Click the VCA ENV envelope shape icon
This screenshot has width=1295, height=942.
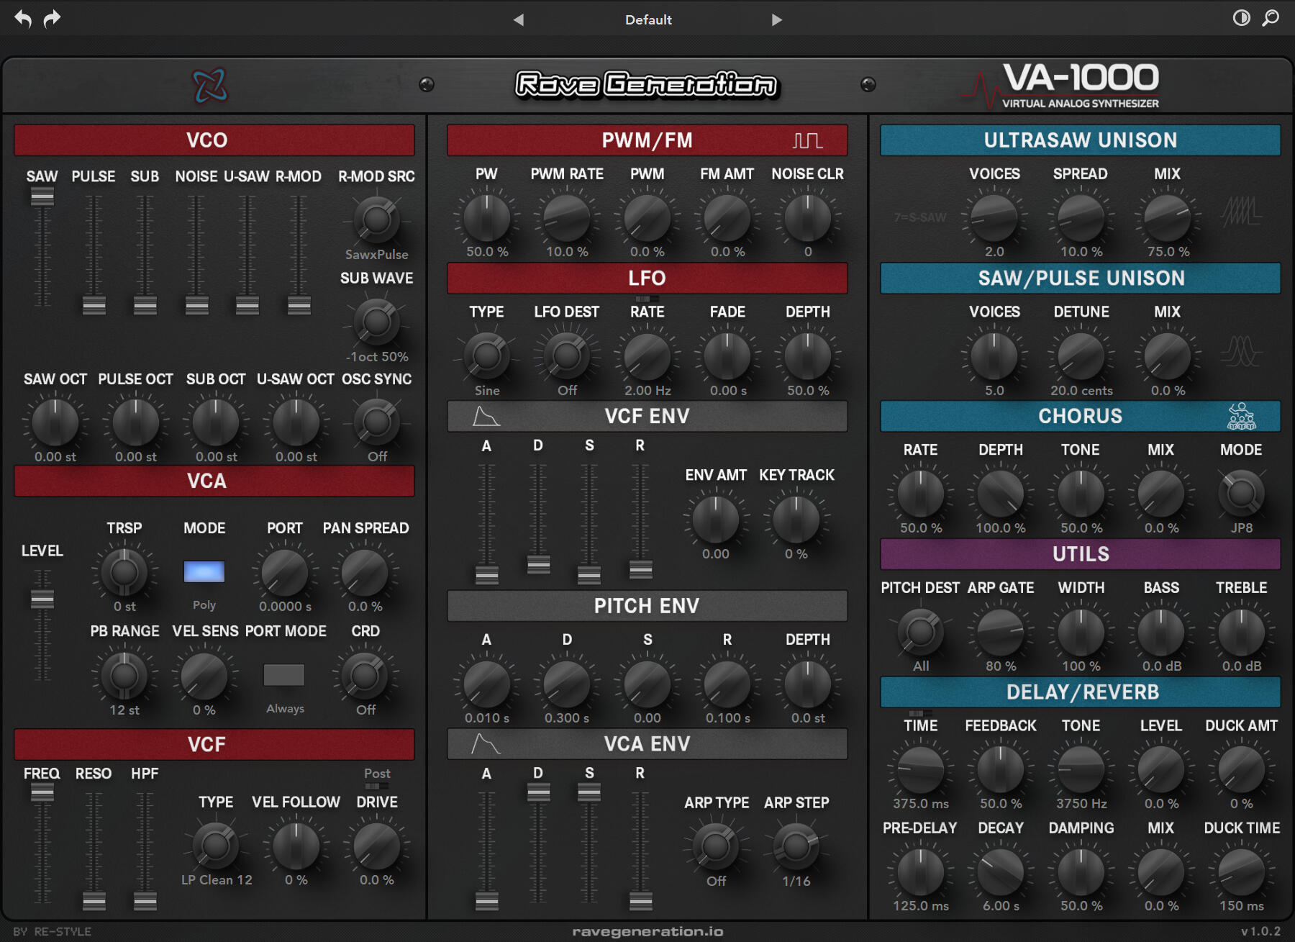pos(485,744)
